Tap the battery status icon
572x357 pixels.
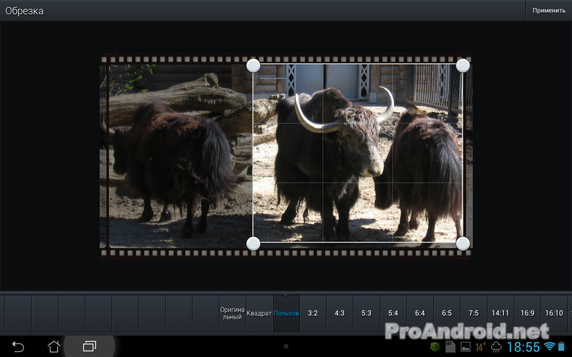point(561,346)
